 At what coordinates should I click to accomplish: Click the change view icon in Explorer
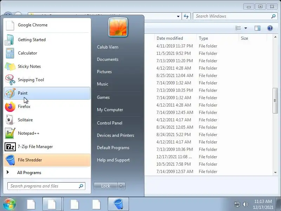tap(238, 28)
